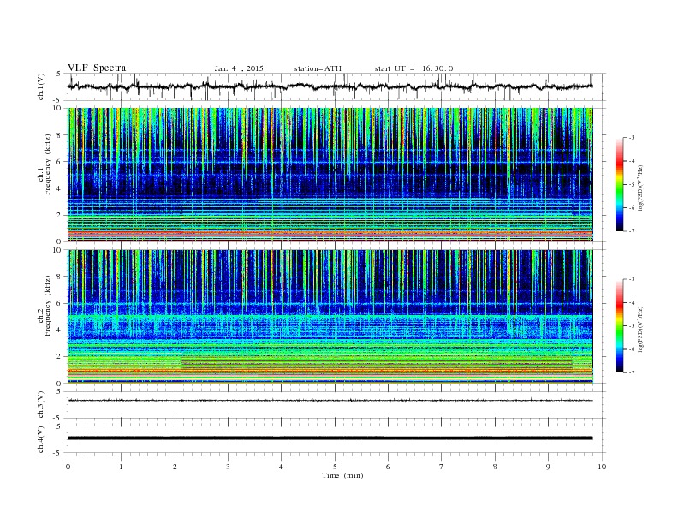This screenshot has height=524, width=678.
Task: Click inside the ch.1 spectrogram panel
Action: point(330,175)
